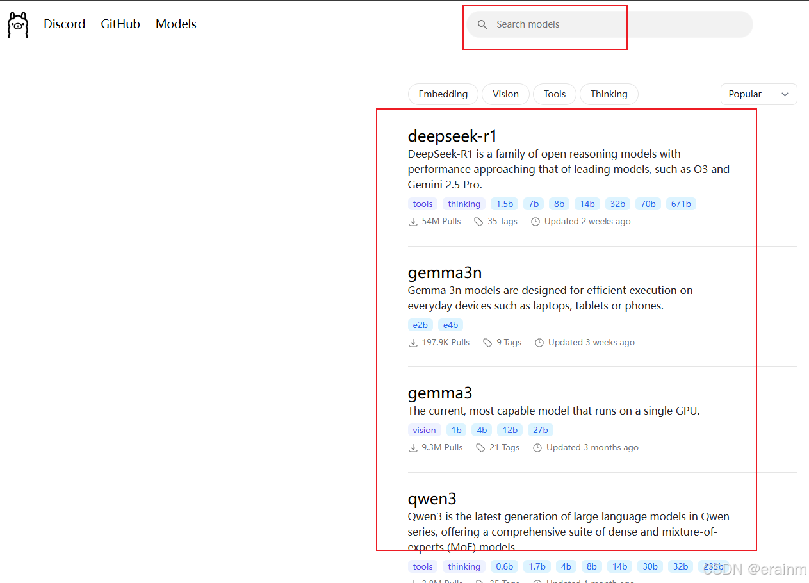809x583 pixels.
Task: Select deepseek-r1 14b size tag
Action: [x=587, y=204]
